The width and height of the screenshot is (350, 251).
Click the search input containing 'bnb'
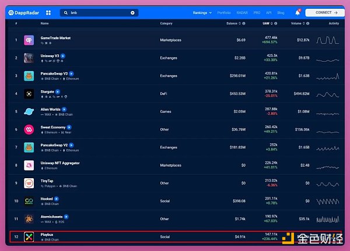[x=99, y=12]
